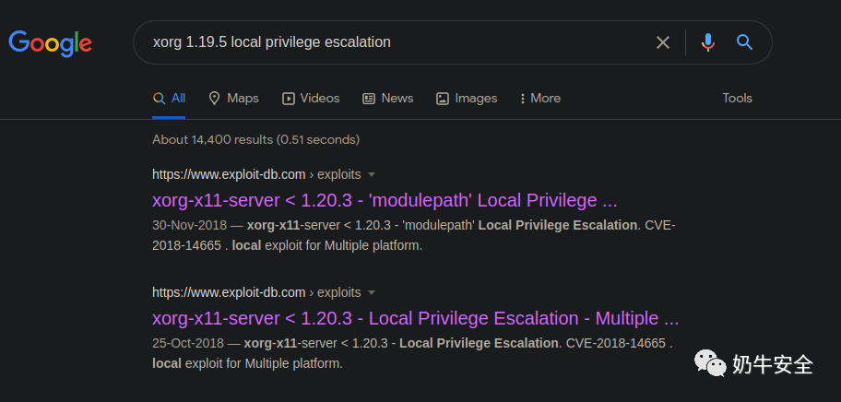Switch to the News tab
841x402 pixels.
coord(388,99)
